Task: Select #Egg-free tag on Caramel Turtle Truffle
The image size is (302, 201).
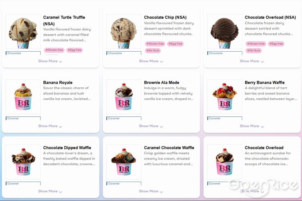Action: click(x=75, y=50)
